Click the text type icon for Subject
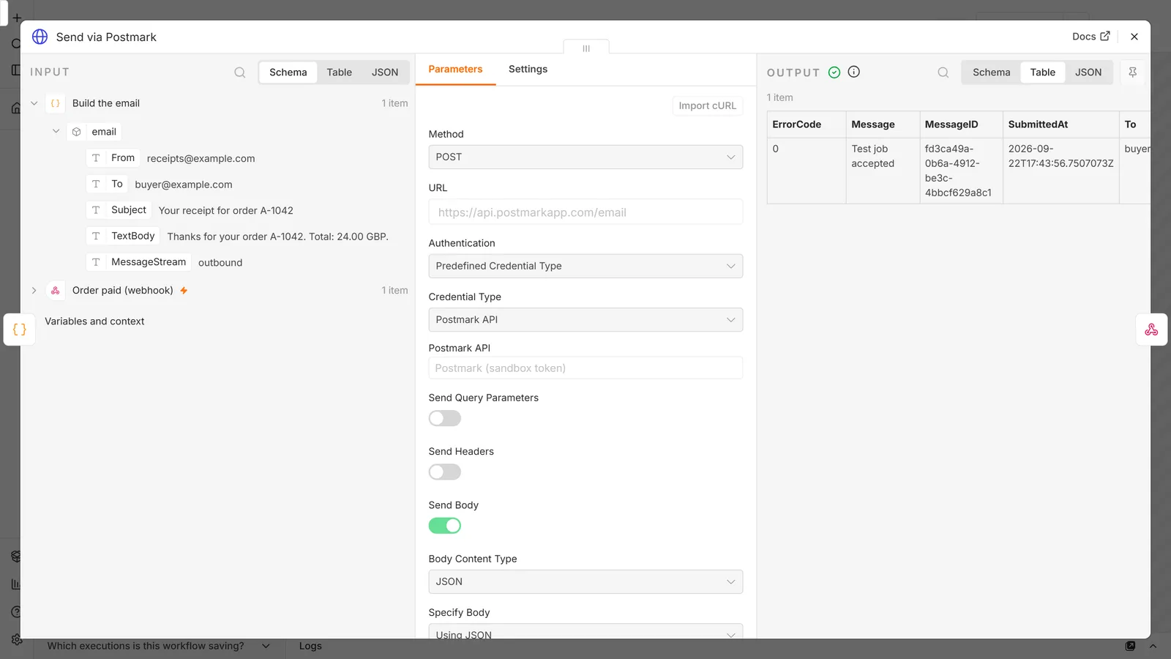The width and height of the screenshot is (1171, 659). (x=96, y=210)
